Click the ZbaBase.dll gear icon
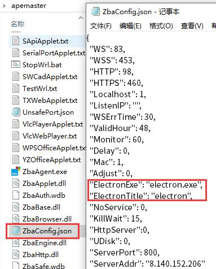Image resolution: width=216 pixels, height=269 pixels. (16, 207)
